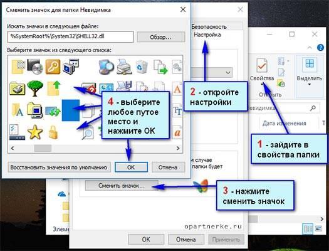The height and width of the screenshot is (251, 329).
Task: Choose the green sync arrows icon
Action: pos(53,111)
